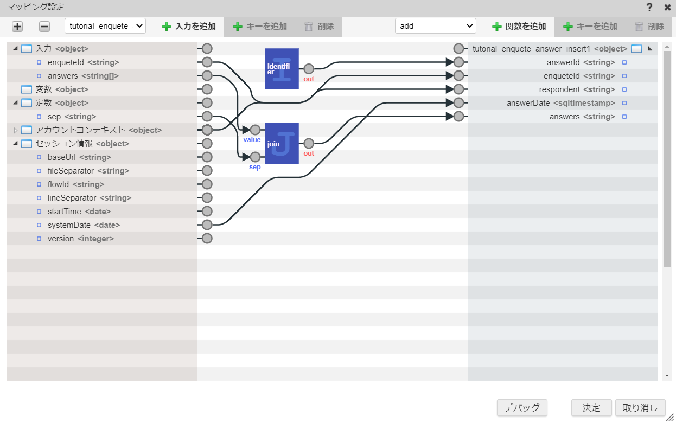
Task: Click 入力を追加 button
Action: coord(189,27)
